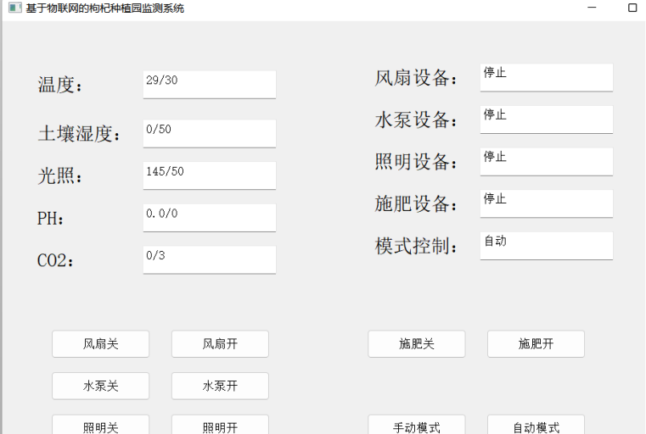Click the PH value field
The width and height of the screenshot is (646, 434).
pos(209,217)
